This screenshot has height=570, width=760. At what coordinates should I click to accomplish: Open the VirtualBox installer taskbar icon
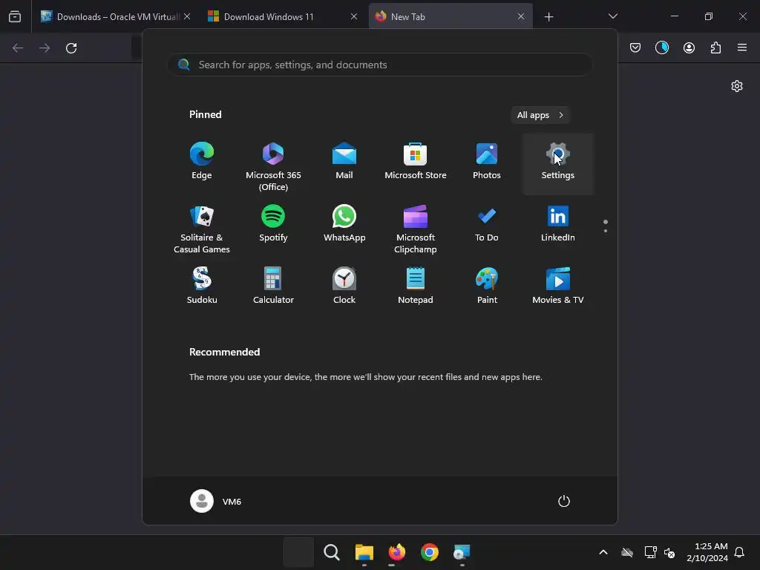coord(462,552)
